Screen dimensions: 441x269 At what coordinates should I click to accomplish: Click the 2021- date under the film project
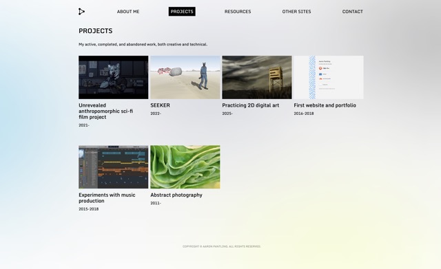click(84, 125)
